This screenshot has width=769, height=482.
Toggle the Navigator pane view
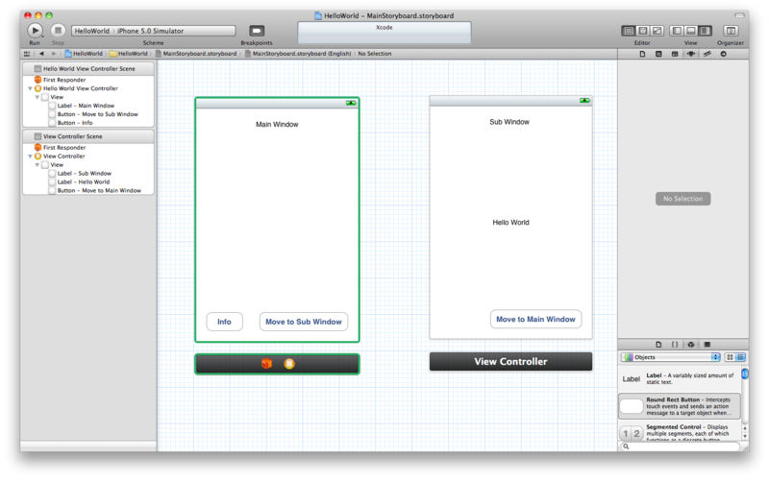[x=677, y=31]
